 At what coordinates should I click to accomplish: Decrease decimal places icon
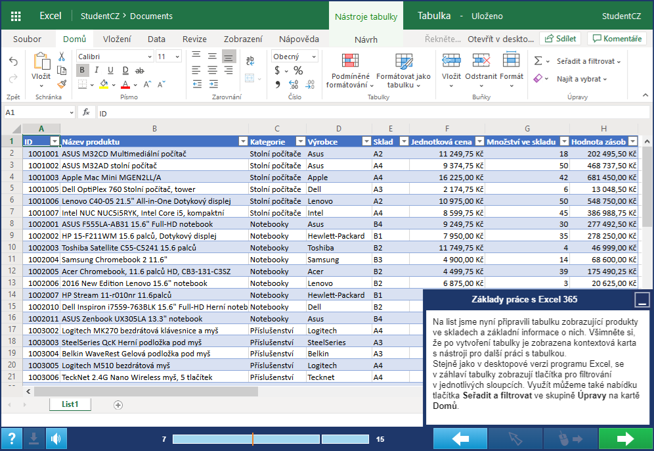[310, 85]
